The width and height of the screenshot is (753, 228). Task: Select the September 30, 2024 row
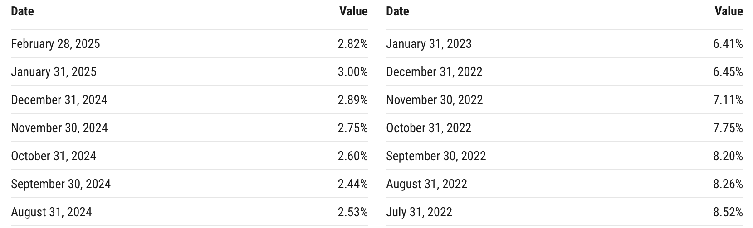[189, 184]
